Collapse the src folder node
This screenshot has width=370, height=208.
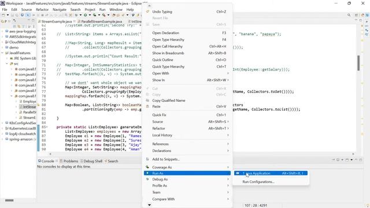[x=7, y=64]
